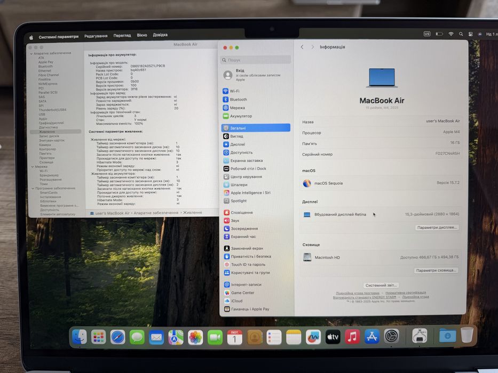Viewport: 498px width, 373px height.
Task: Select Bluetooth in System Information tree
Action: click(45, 67)
